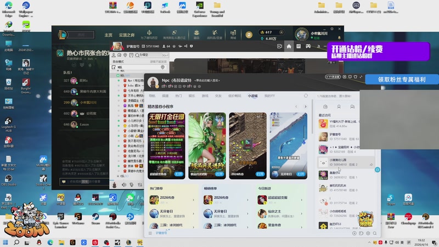Open the first icon above the 最近访问 list
439x247 pixels.
click(325, 106)
